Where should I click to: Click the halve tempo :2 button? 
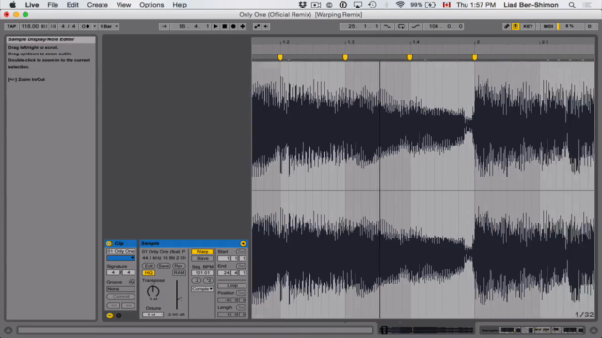197,281
